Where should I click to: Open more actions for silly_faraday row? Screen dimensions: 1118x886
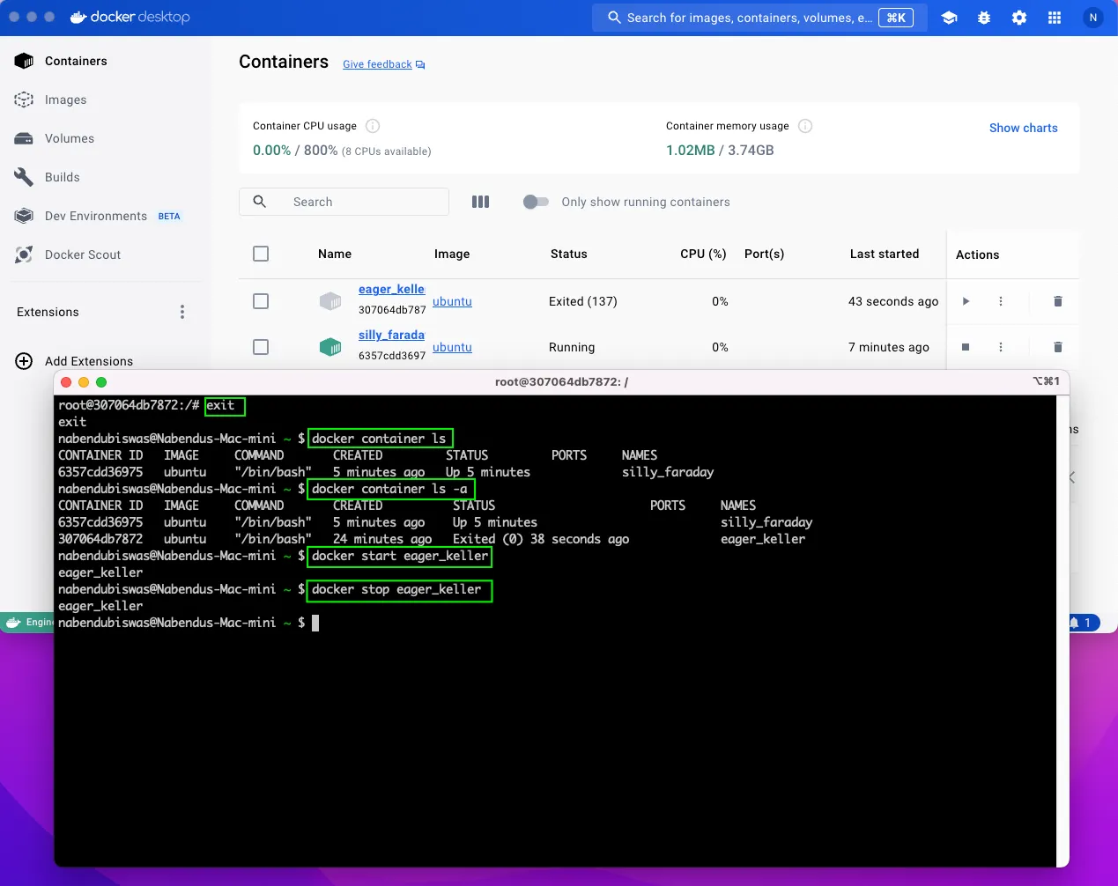pyautogui.click(x=1001, y=347)
